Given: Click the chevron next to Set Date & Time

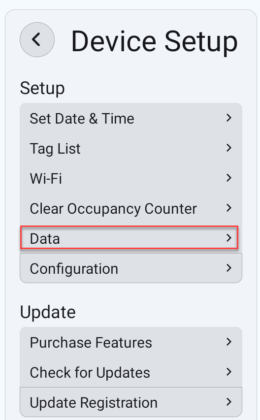Looking at the screenshot, I should click(x=228, y=118).
